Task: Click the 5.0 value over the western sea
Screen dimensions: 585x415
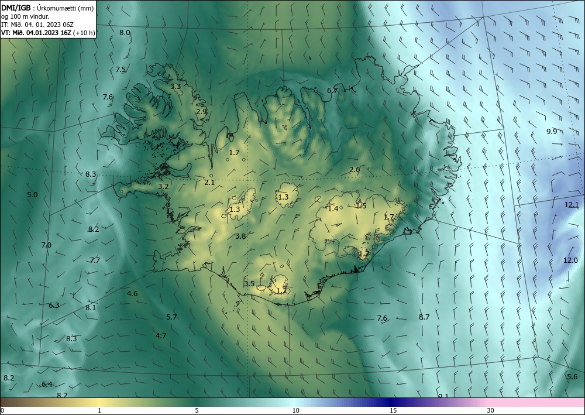Action: coord(32,194)
